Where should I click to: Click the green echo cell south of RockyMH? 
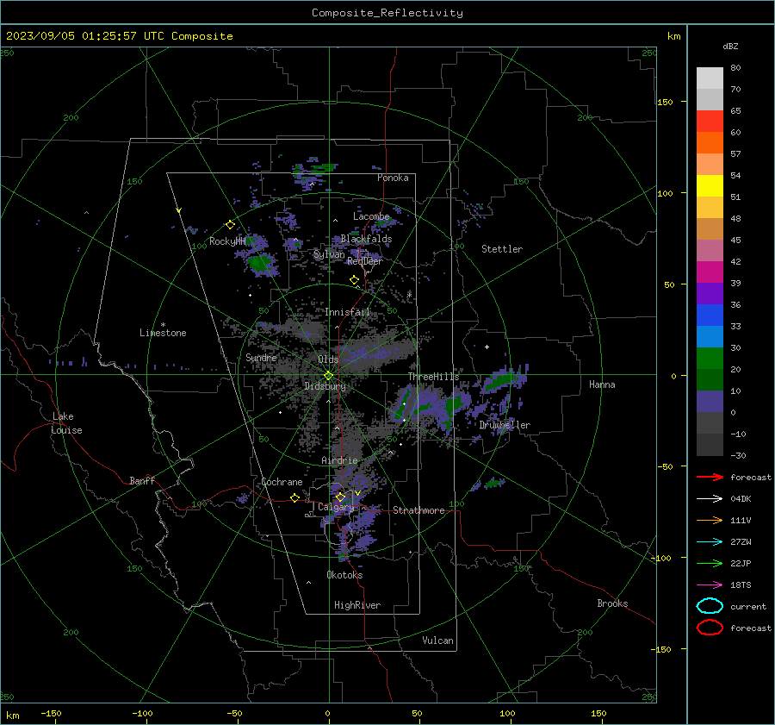pos(259,262)
